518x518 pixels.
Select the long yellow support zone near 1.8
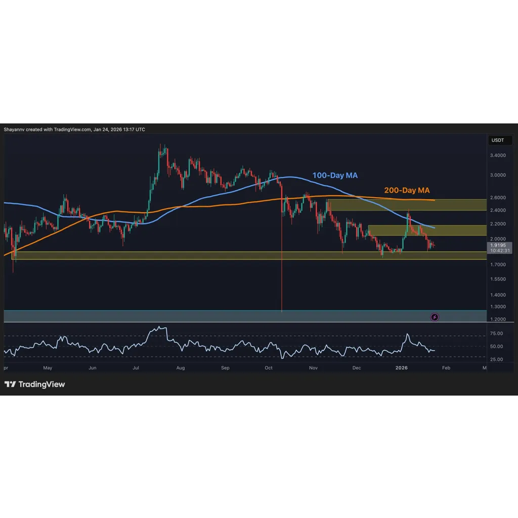pos(249,255)
